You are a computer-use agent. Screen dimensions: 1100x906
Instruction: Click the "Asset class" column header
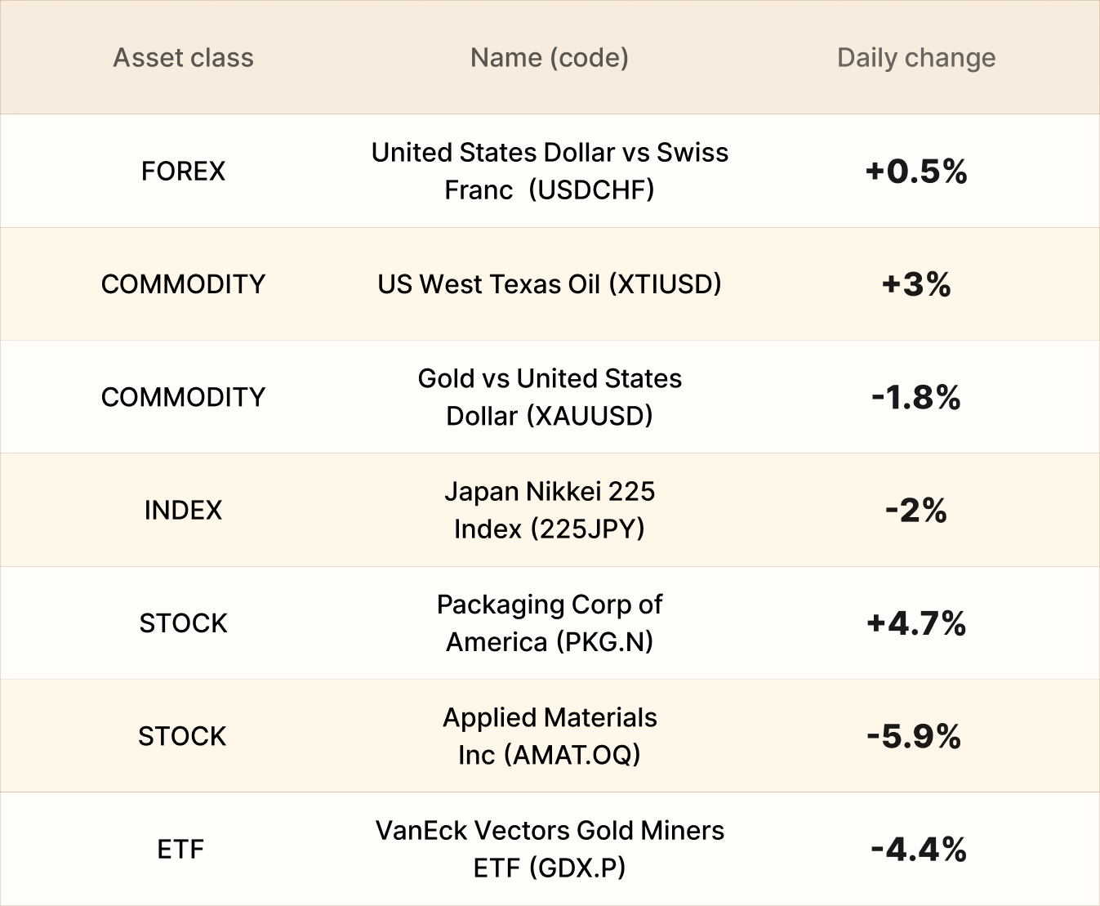pyautogui.click(x=183, y=58)
